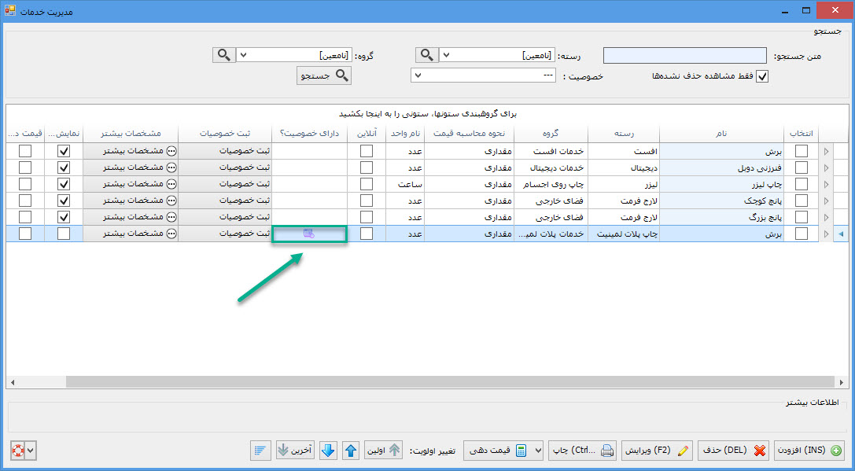Move priority down with blue down arrow
This screenshot has height=471, width=855.
(328, 451)
